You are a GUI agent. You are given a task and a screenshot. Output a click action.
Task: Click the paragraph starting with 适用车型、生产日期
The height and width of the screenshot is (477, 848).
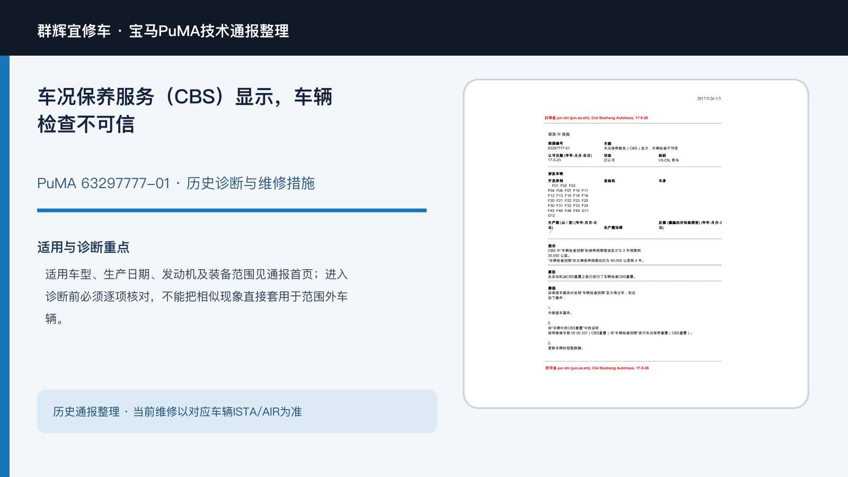click(197, 296)
